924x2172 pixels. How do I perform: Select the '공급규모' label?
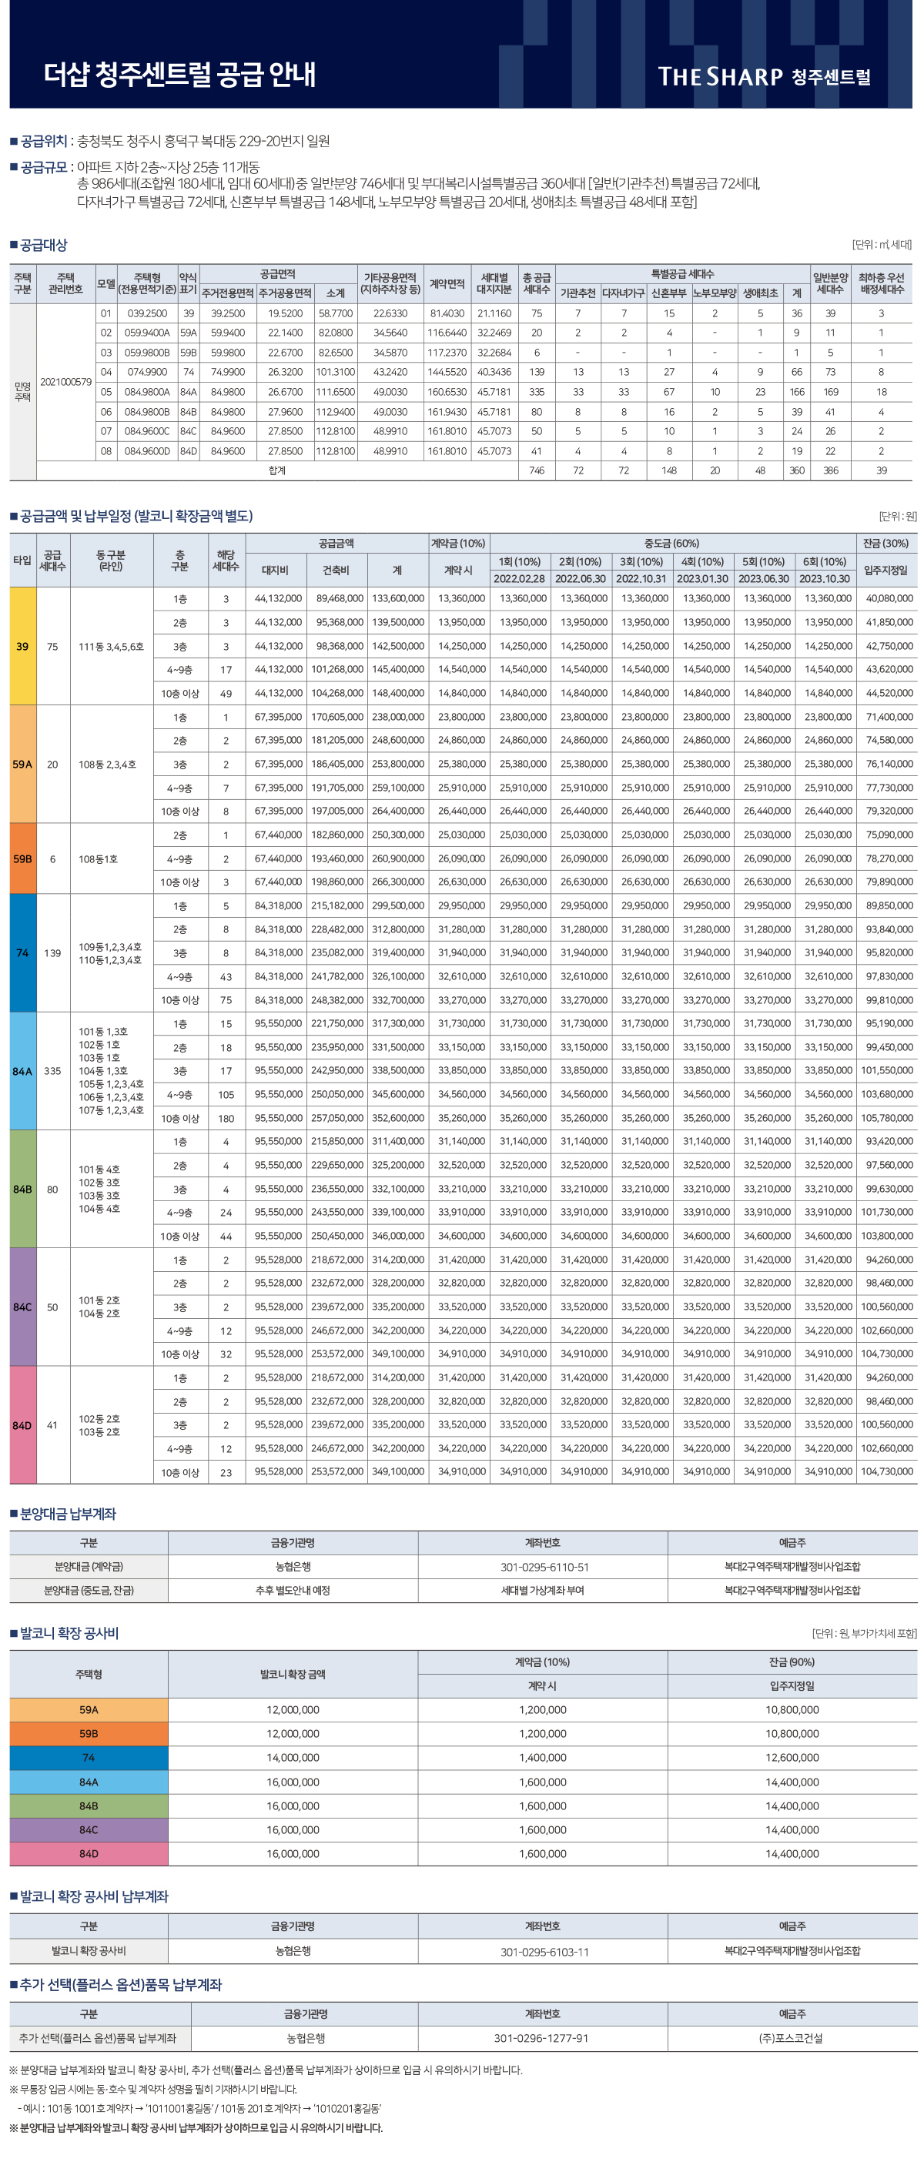coord(43,167)
